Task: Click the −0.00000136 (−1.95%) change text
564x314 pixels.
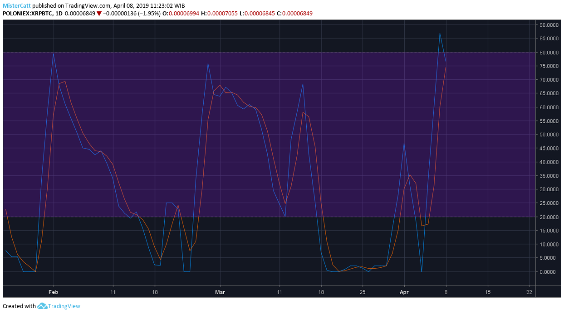Action: (132, 14)
